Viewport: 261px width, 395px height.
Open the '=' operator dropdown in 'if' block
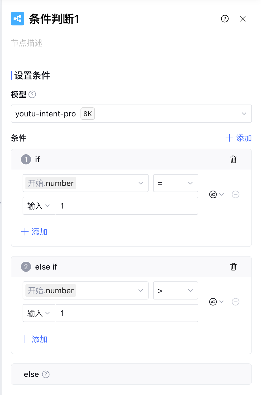point(175,183)
